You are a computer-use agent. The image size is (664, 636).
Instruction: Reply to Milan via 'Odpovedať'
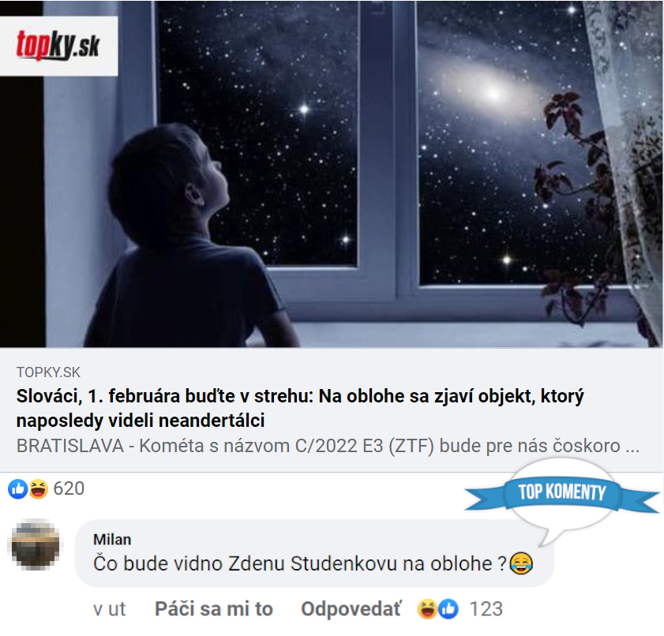(351, 609)
